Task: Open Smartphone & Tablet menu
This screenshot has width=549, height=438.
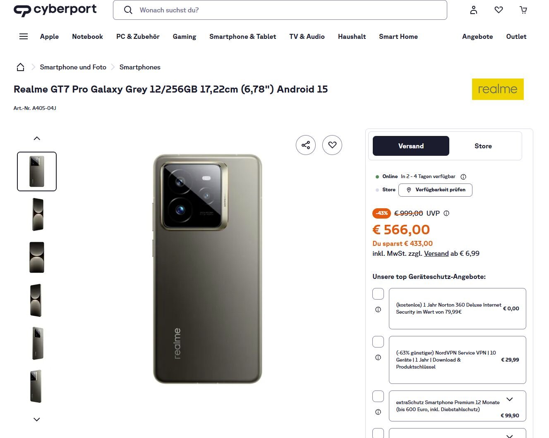Action: pos(242,36)
